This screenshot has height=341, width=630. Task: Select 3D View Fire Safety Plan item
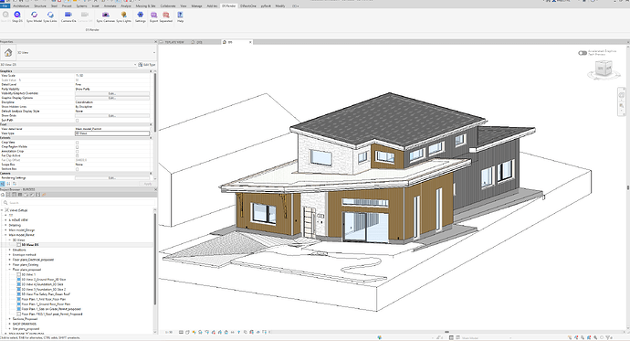click(x=46, y=294)
